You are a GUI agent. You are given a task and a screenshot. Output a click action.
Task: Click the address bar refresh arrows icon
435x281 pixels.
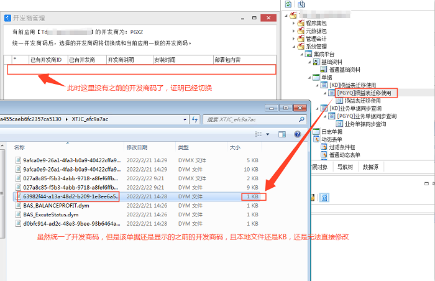point(195,118)
